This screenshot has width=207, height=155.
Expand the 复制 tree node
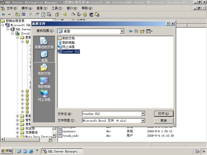17,124
